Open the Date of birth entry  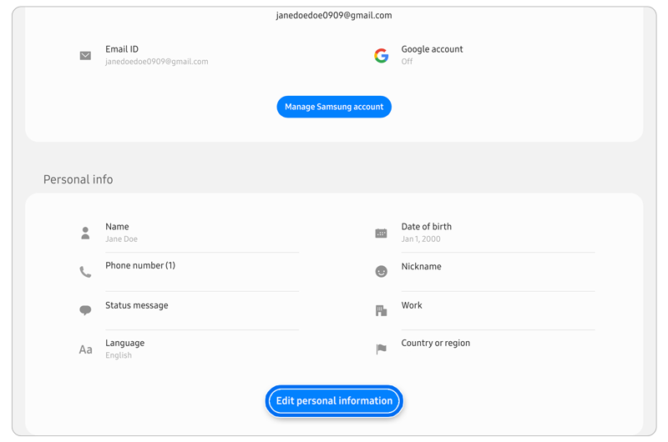pyautogui.click(x=427, y=233)
